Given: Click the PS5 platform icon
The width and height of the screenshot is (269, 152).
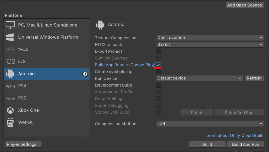Looking at the screenshot, I should click(x=11, y=98).
